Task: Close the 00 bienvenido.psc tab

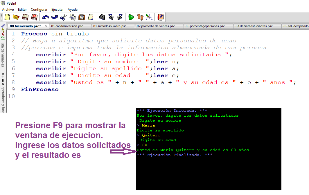Action: click(46, 26)
